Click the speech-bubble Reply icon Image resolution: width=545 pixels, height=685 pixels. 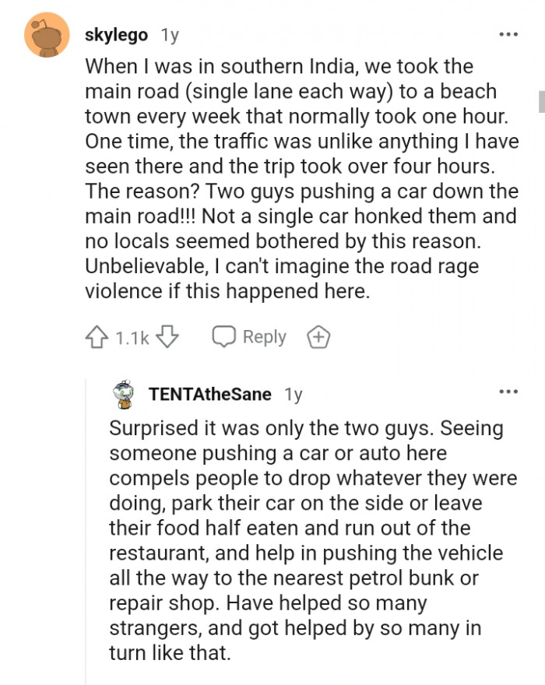[224, 336]
